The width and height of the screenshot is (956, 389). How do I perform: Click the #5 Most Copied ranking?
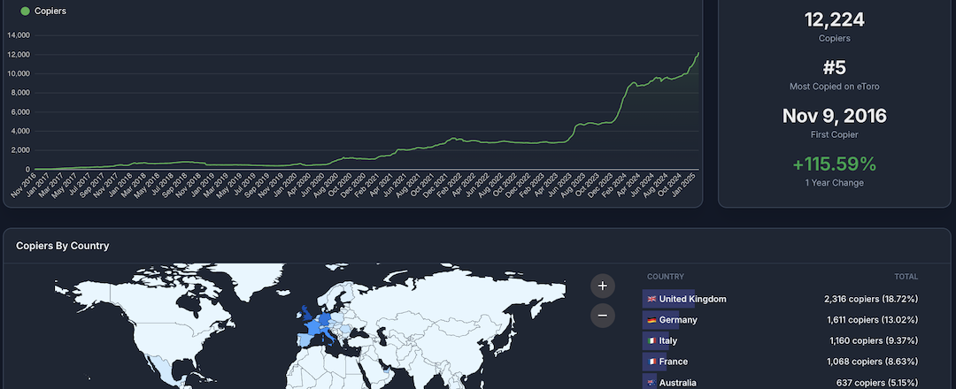tap(834, 69)
